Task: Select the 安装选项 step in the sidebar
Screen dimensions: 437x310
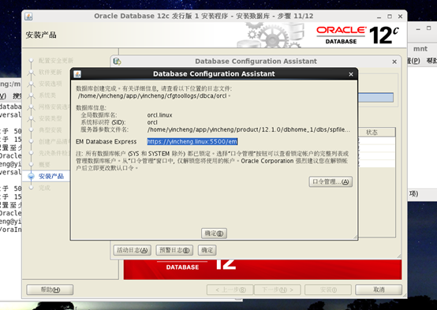Action: 50,84
